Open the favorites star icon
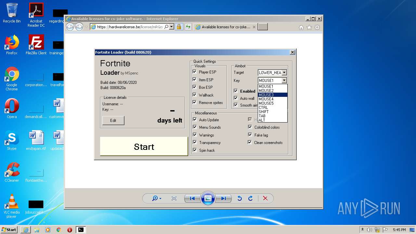 coord(309,27)
